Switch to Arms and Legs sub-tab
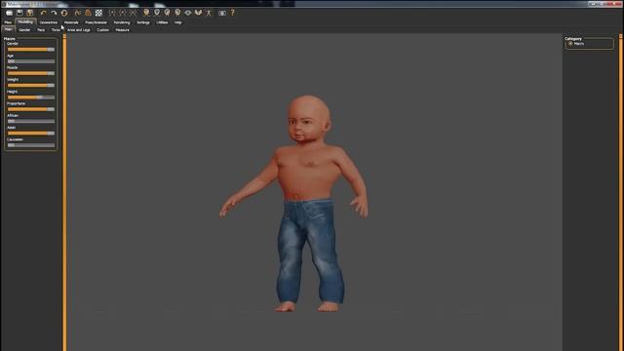The image size is (624, 351). 78,30
